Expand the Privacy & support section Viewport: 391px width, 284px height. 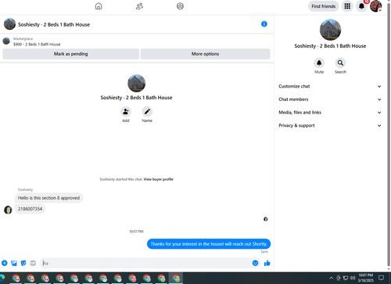pos(330,125)
